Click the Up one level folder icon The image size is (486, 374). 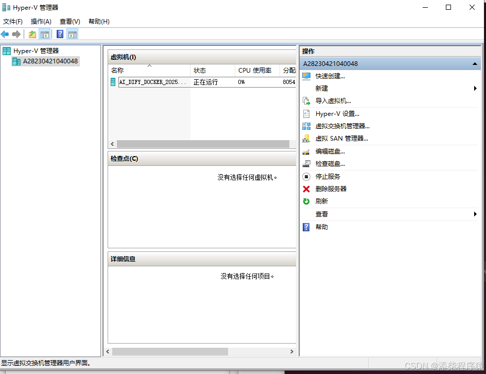[32, 35]
